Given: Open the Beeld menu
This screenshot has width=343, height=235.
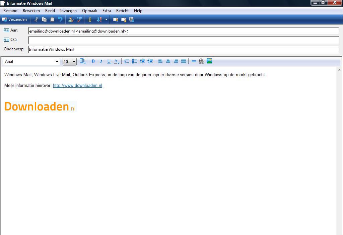Looking at the screenshot, I should click(x=50, y=11).
